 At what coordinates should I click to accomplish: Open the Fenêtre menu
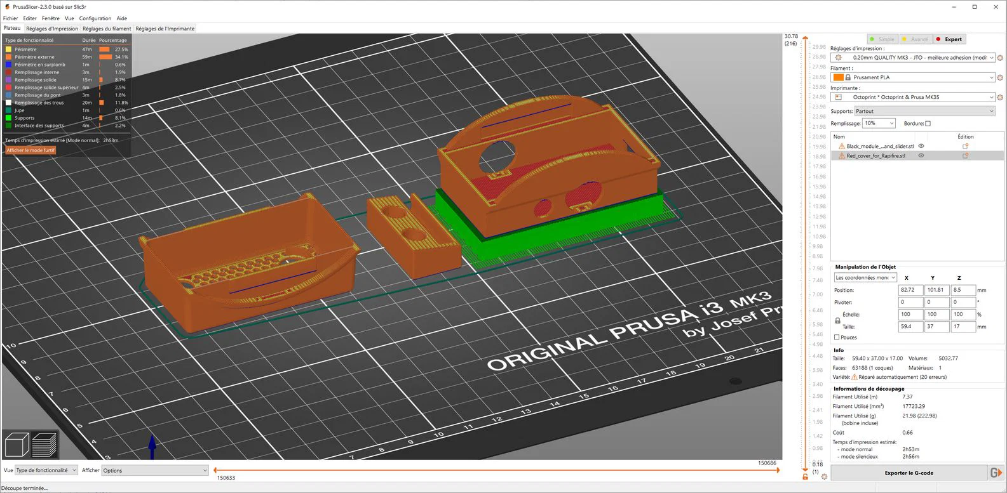point(51,18)
